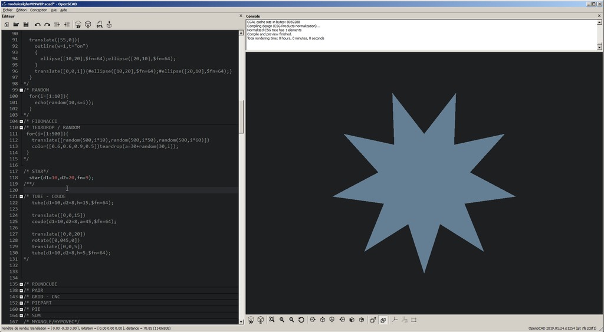This screenshot has width=604, height=332.
Task: Expand the folded FIBONACCI code block
Action: (21, 121)
